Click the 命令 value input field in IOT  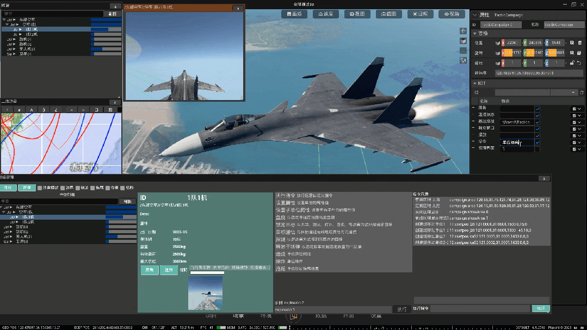tap(517, 142)
